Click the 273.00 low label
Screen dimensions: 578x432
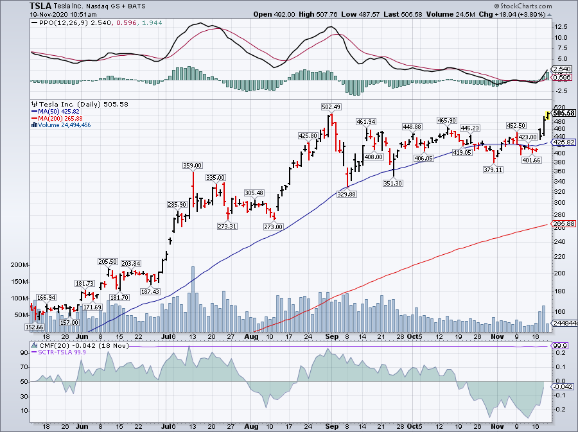(273, 227)
